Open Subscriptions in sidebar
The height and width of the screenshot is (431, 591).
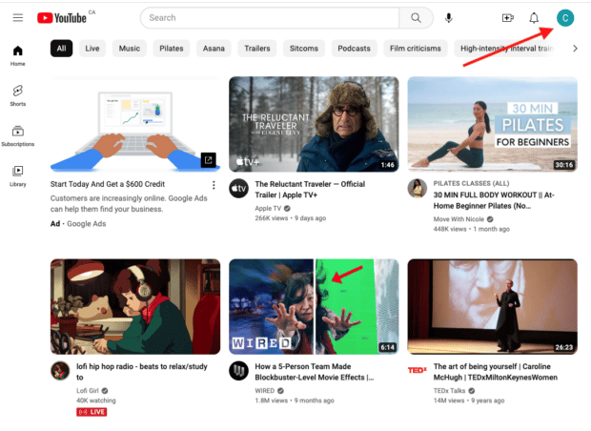point(17,135)
